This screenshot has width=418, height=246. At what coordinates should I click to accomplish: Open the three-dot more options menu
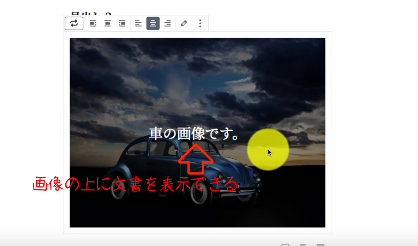click(200, 23)
